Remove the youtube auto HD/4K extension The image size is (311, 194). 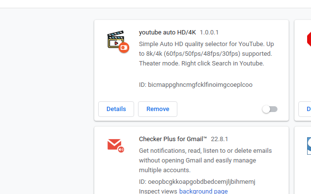click(157, 109)
